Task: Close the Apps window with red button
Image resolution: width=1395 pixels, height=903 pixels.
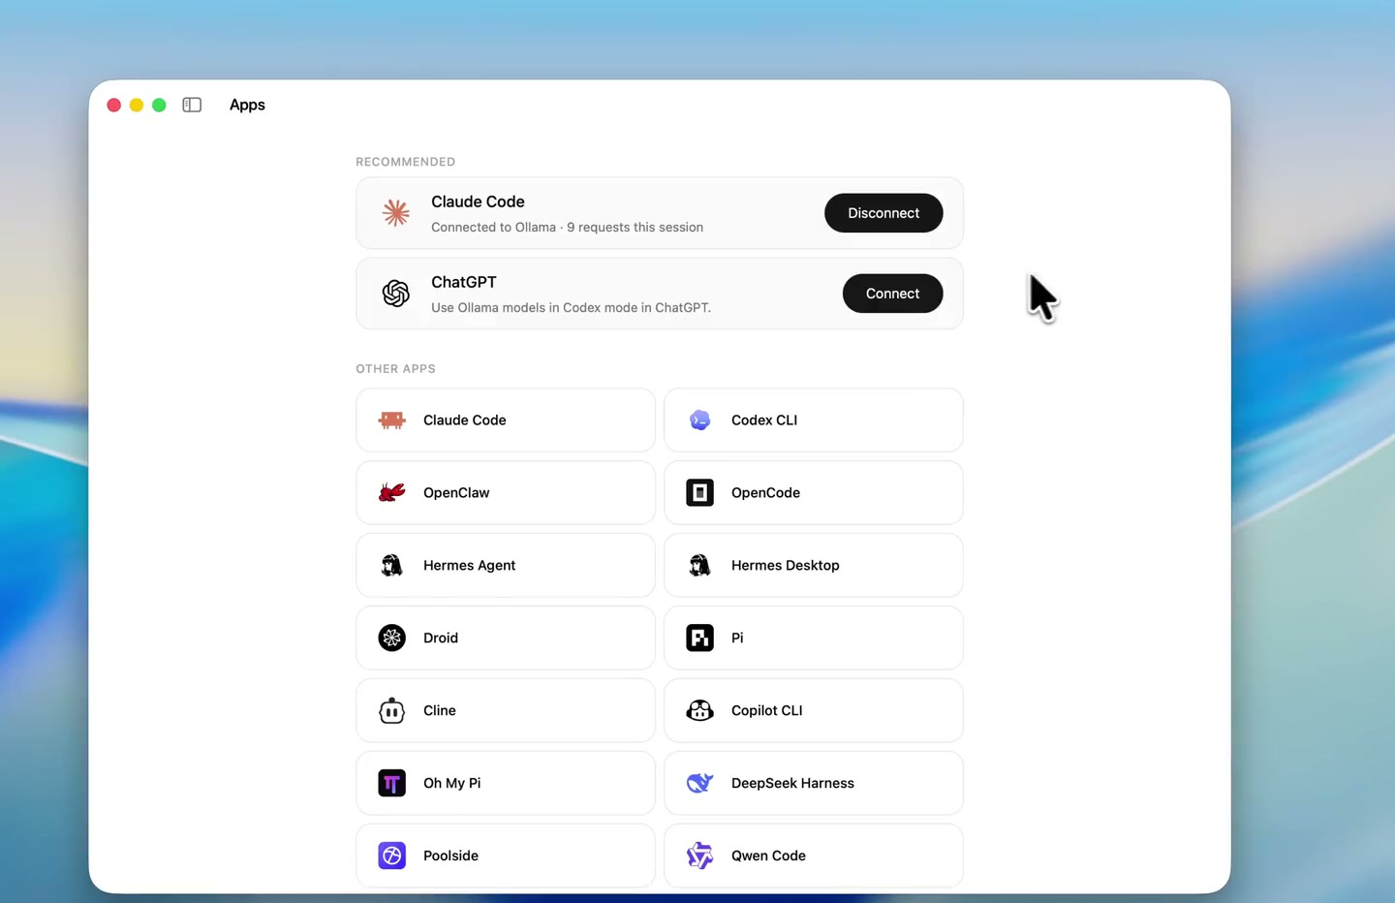Action: [x=113, y=105]
